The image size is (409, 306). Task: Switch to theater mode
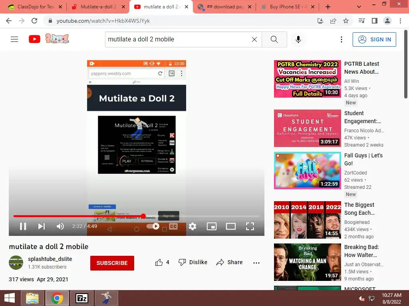tap(230, 226)
